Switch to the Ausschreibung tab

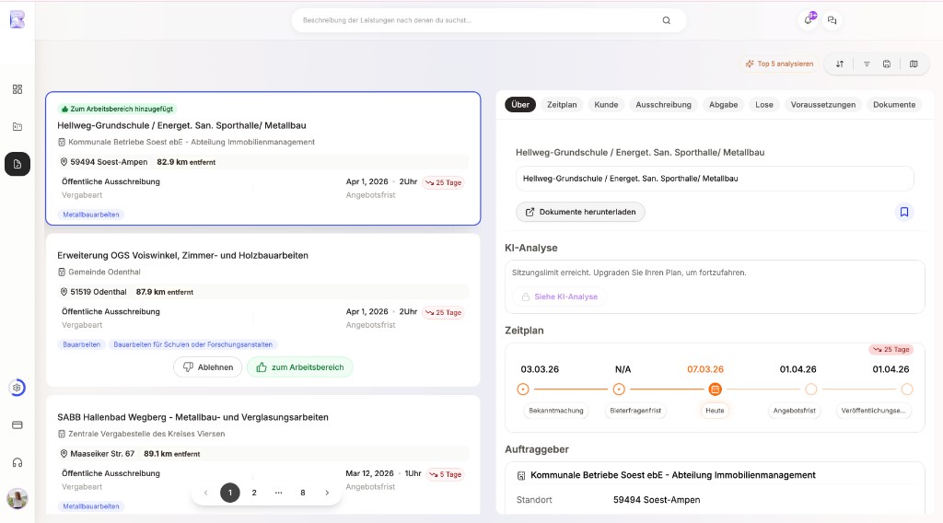click(663, 105)
